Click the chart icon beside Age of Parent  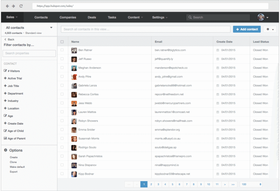[5, 138]
